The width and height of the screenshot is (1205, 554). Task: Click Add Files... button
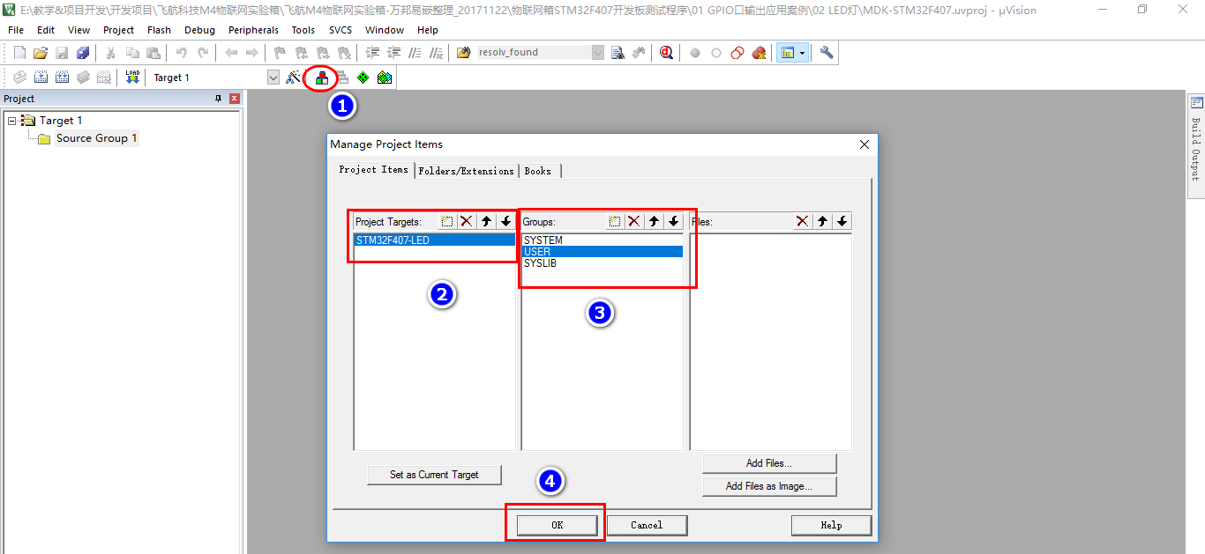[769, 463]
